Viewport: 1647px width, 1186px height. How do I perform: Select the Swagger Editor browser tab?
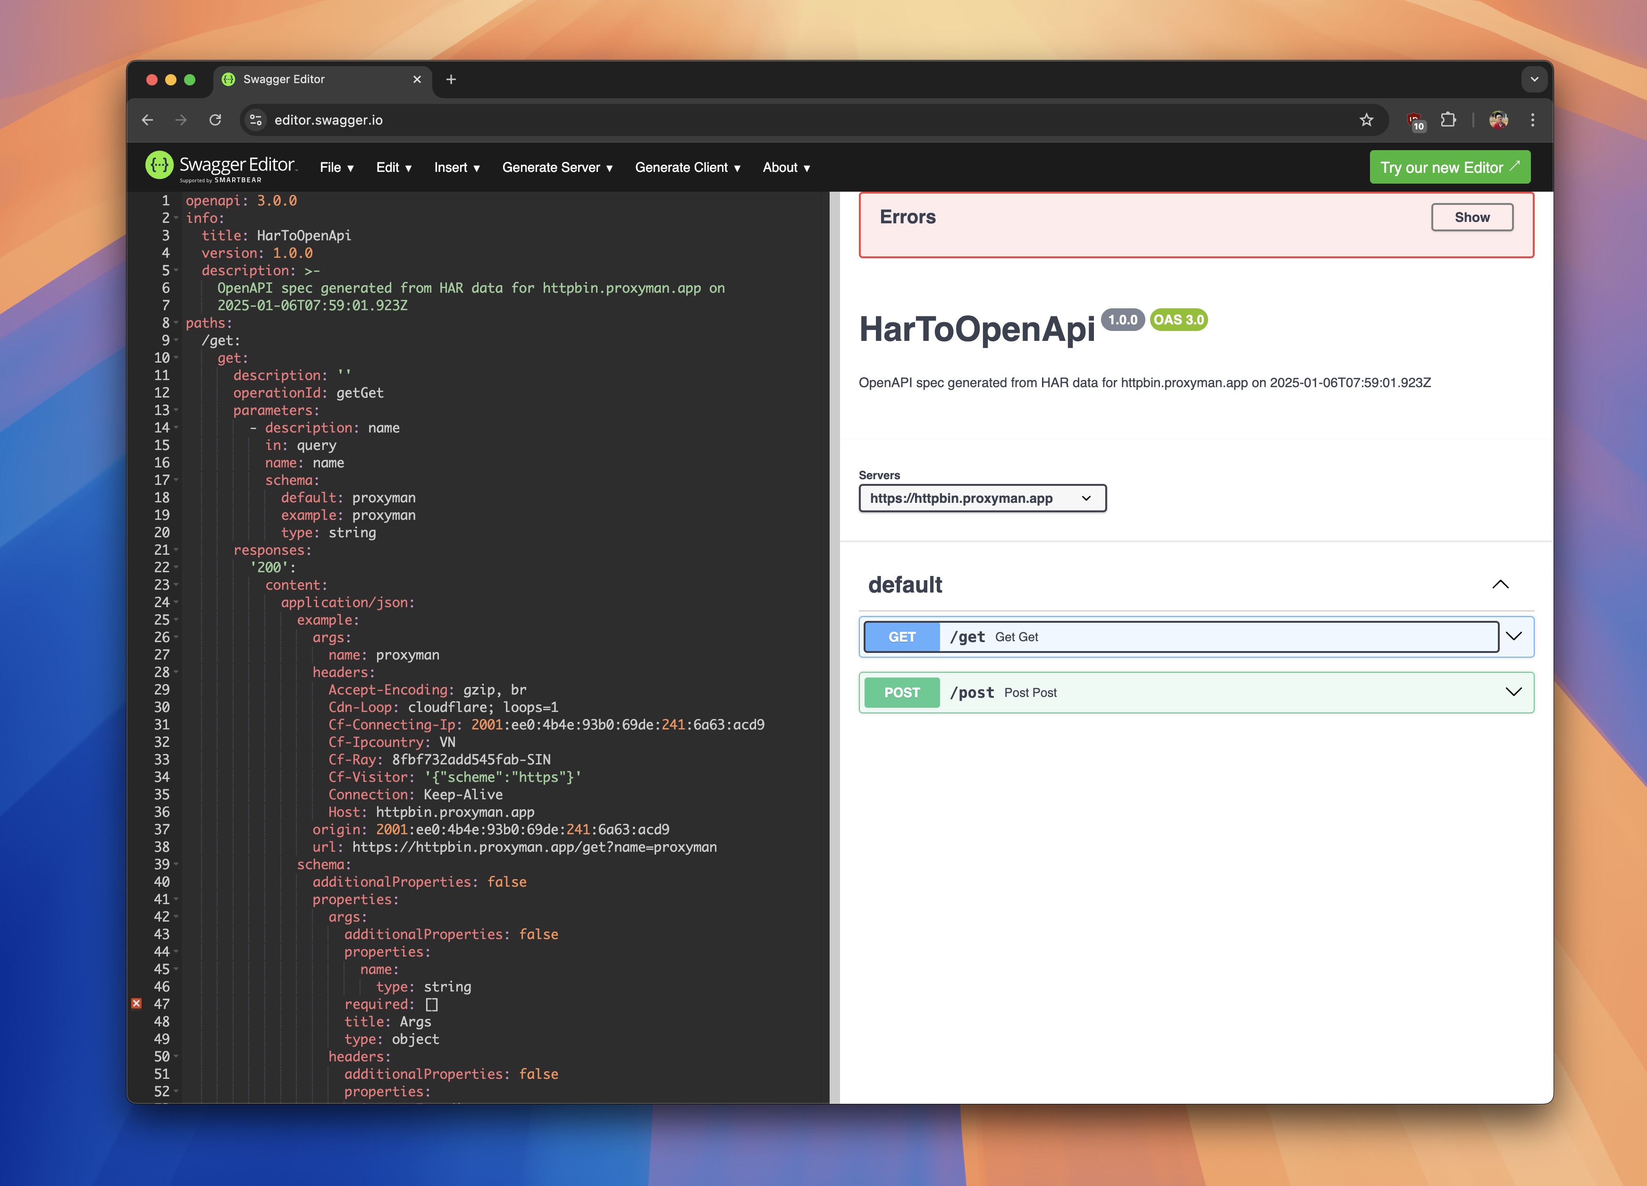[x=322, y=79]
